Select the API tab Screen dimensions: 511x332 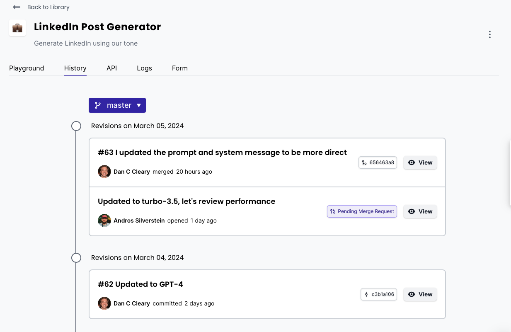click(111, 68)
